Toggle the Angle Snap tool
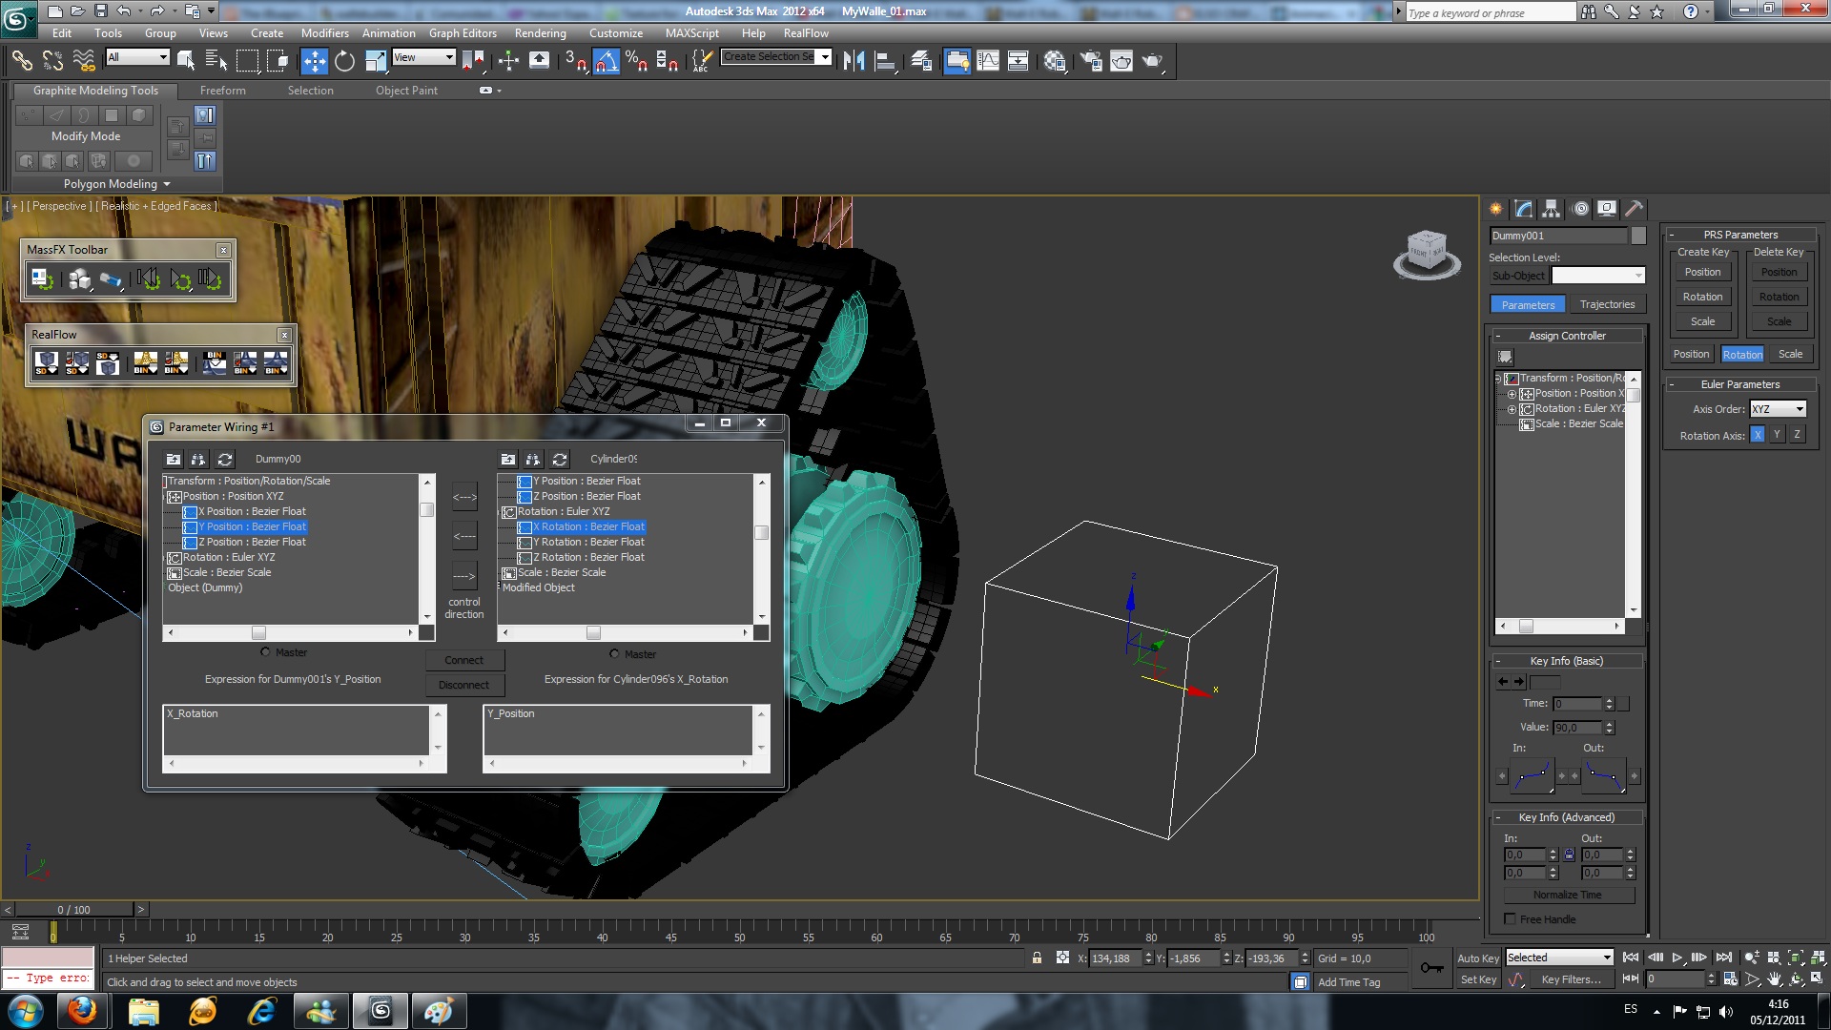 tap(606, 61)
